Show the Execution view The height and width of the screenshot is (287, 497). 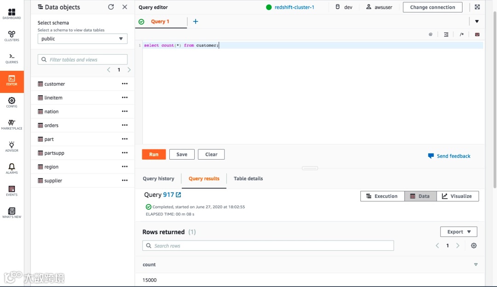(382, 196)
